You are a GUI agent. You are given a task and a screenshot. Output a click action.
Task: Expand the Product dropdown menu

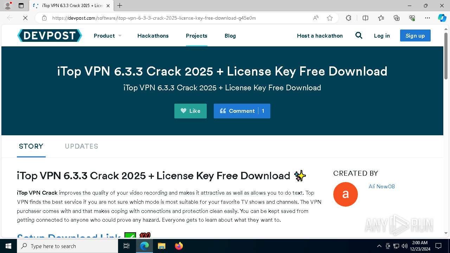pyautogui.click(x=108, y=35)
